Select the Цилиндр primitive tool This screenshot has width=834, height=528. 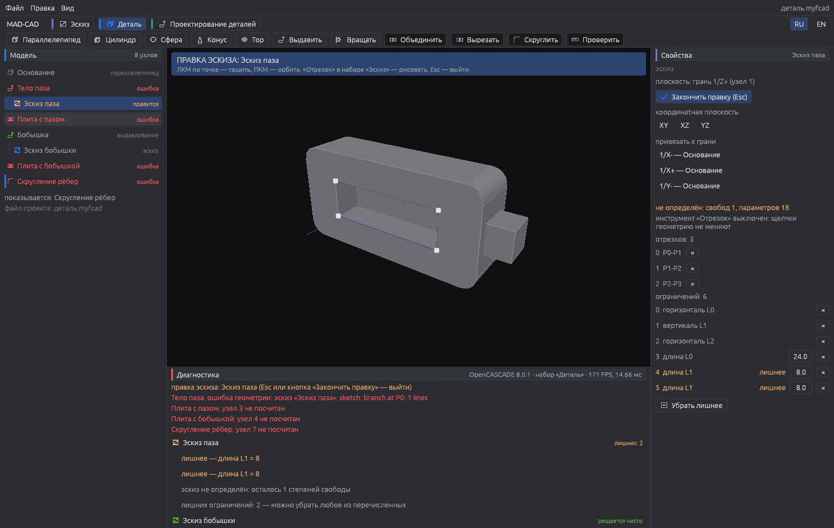click(x=115, y=40)
